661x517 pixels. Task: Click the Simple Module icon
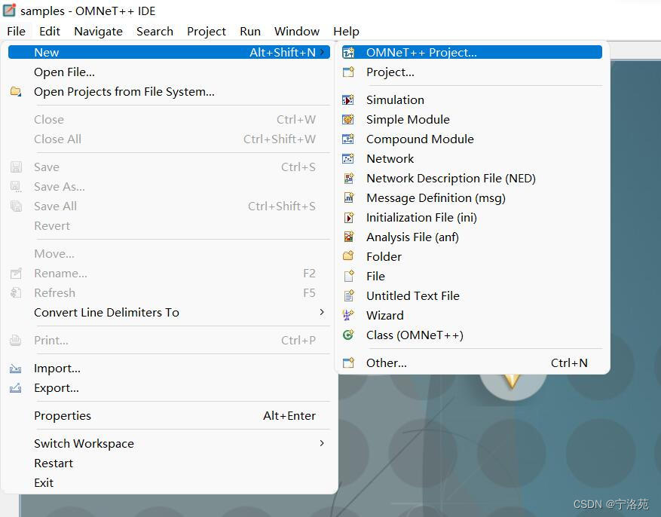(x=348, y=120)
